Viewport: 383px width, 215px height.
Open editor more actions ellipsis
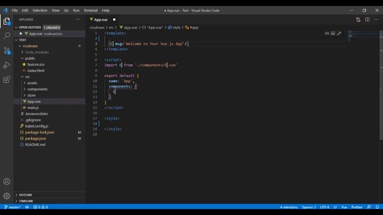pyautogui.click(x=376, y=20)
